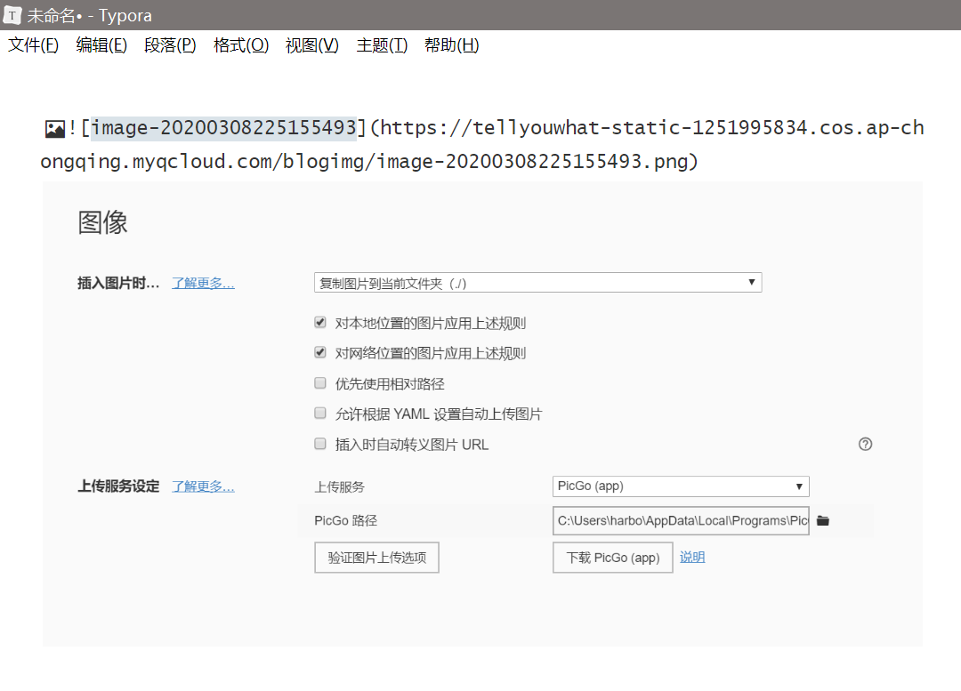Click the 验证图片上传选项 button

click(376, 557)
